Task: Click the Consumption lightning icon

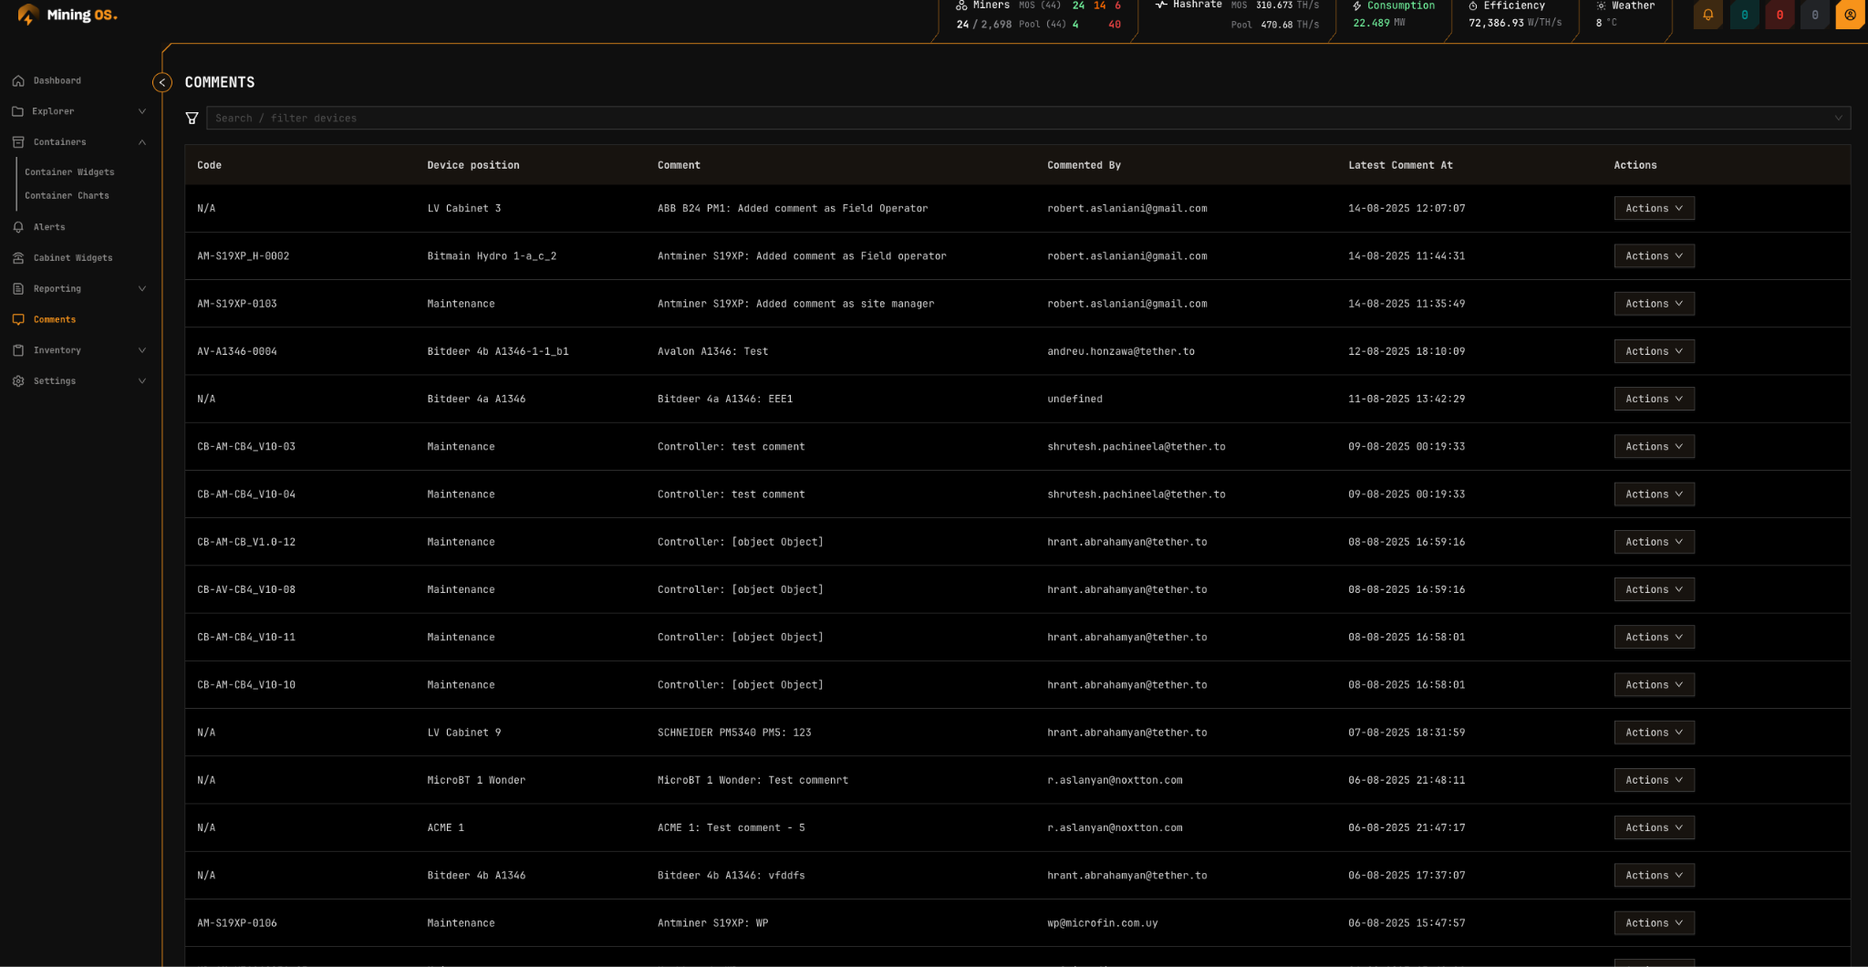Action: point(1355,5)
